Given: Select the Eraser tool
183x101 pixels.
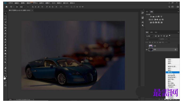Looking at the screenshot, I should [5, 45].
